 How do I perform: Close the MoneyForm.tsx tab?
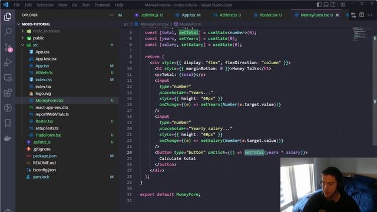pos(338,15)
